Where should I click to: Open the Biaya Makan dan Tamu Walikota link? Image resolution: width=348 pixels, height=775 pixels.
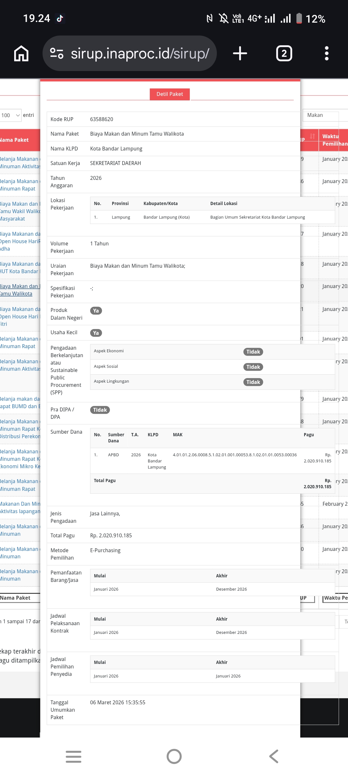pyautogui.click(x=19, y=290)
